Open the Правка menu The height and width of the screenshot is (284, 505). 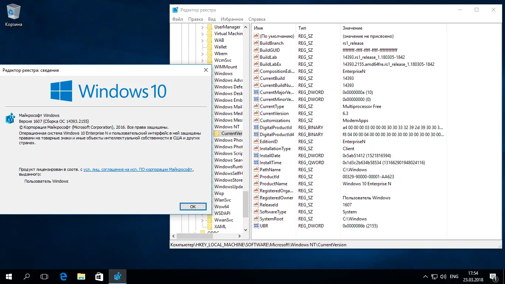(x=196, y=19)
